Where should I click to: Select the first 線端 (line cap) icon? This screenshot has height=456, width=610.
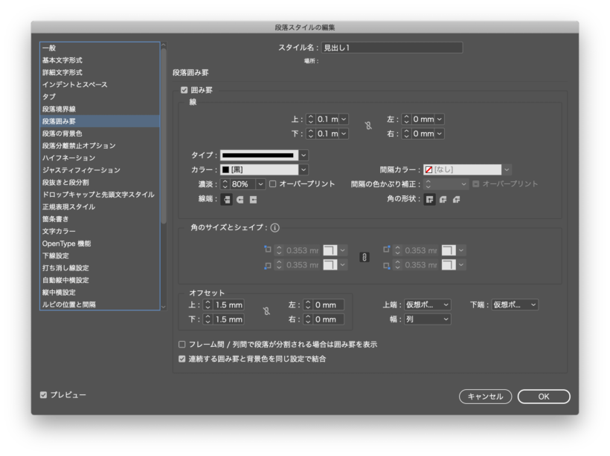(227, 199)
